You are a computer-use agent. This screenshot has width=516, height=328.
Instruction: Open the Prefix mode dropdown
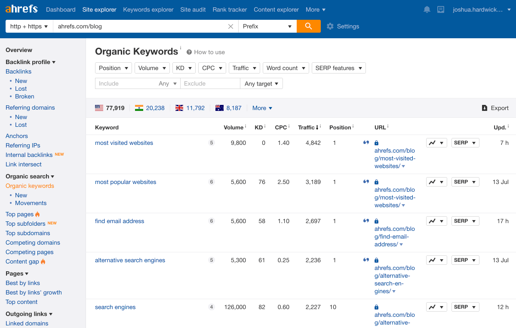pyautogui.click(x=267, y=26)
